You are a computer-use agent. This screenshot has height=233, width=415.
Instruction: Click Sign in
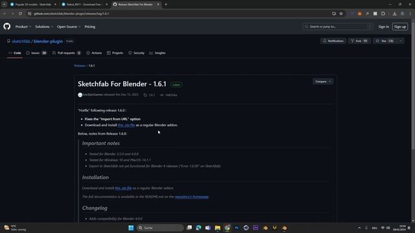point(383,27)
